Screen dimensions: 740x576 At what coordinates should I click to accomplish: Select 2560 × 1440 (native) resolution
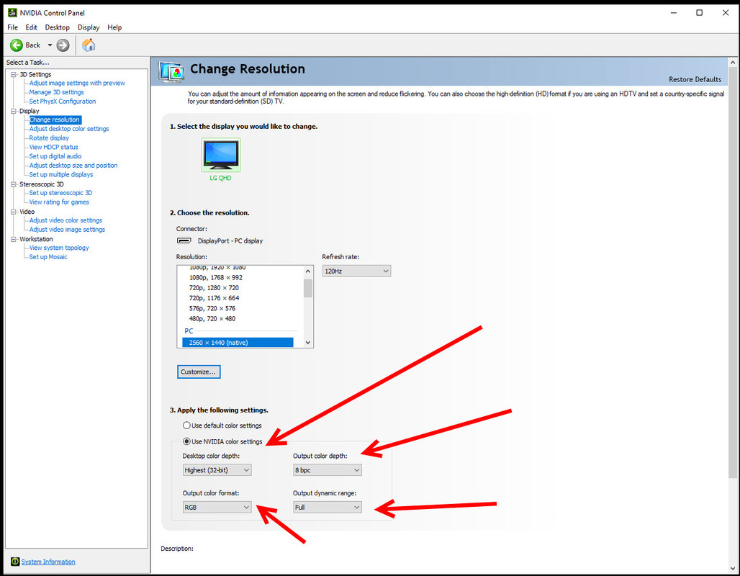click(238, 342)
